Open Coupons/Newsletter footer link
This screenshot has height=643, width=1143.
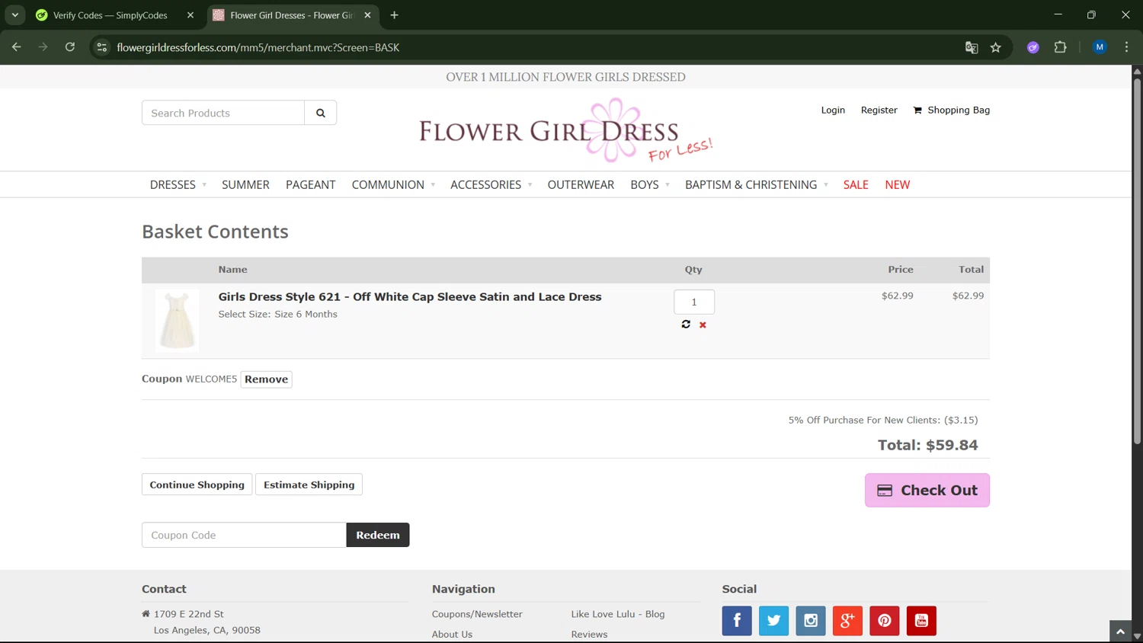(477, 614)
